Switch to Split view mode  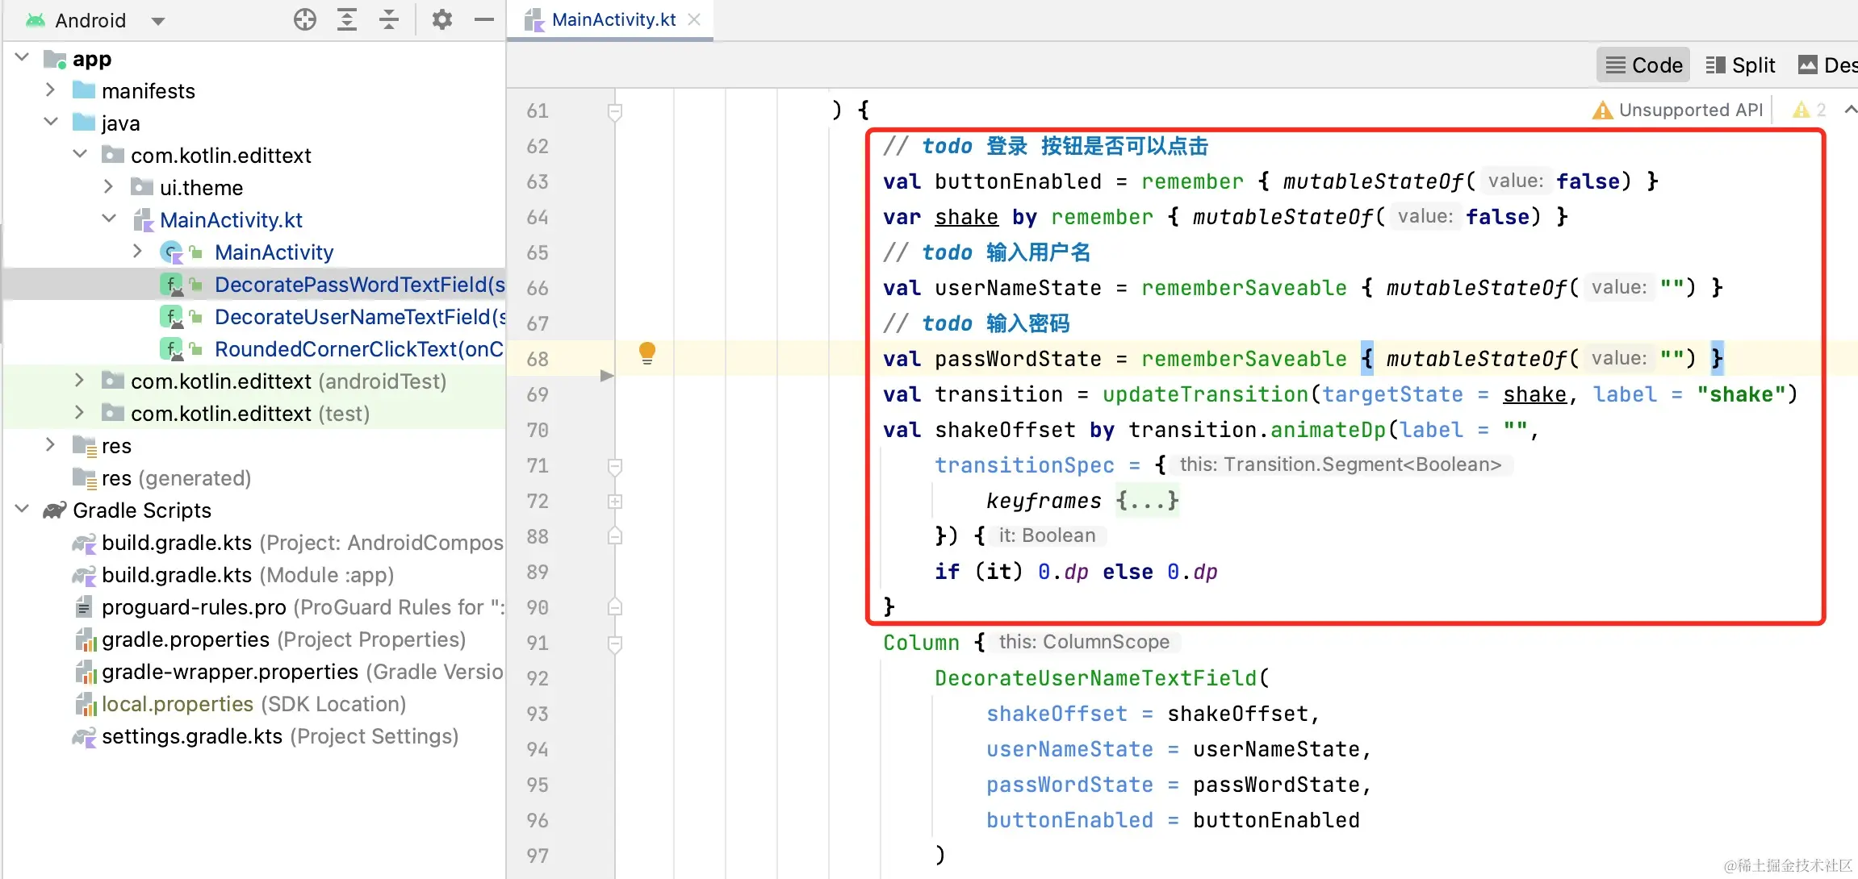1741,65
